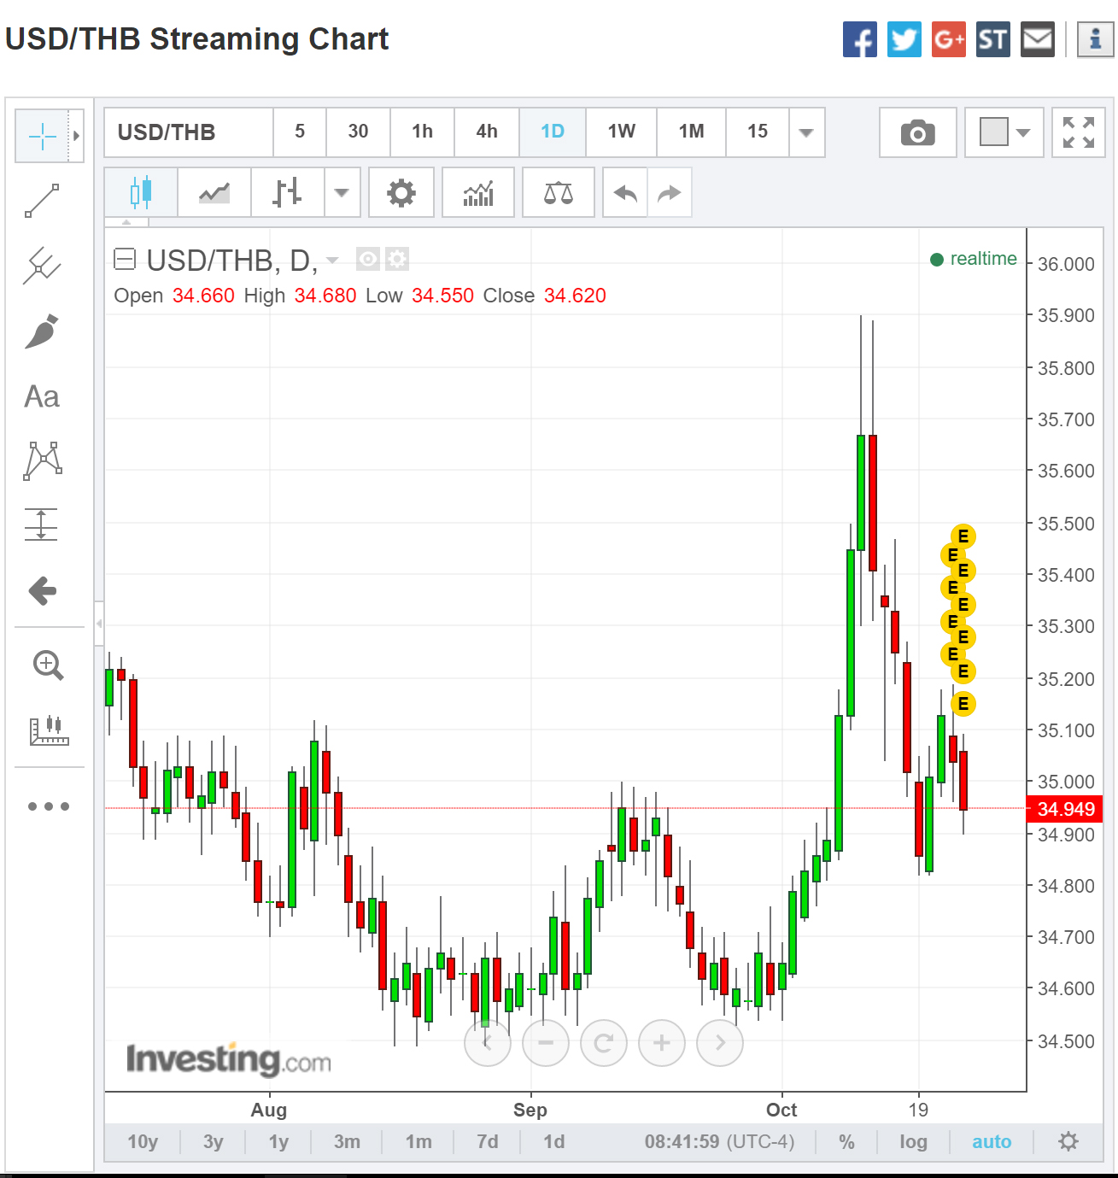Select the pitchfork drawing tool
The width and height of the screenshot is (1118, 1178).
tap(42, 266)
